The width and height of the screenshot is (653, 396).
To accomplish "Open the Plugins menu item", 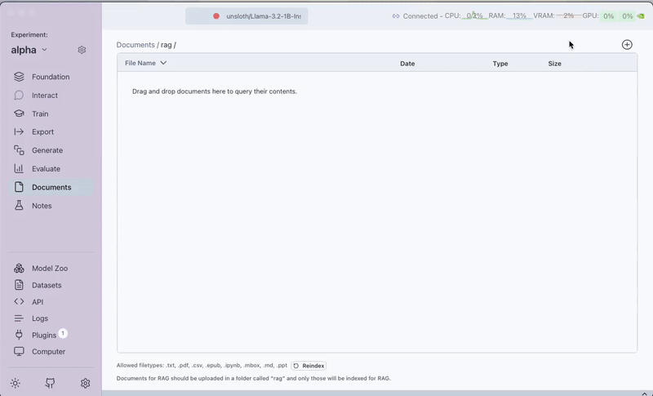I will pyautogui.click(x=44, y=335).
